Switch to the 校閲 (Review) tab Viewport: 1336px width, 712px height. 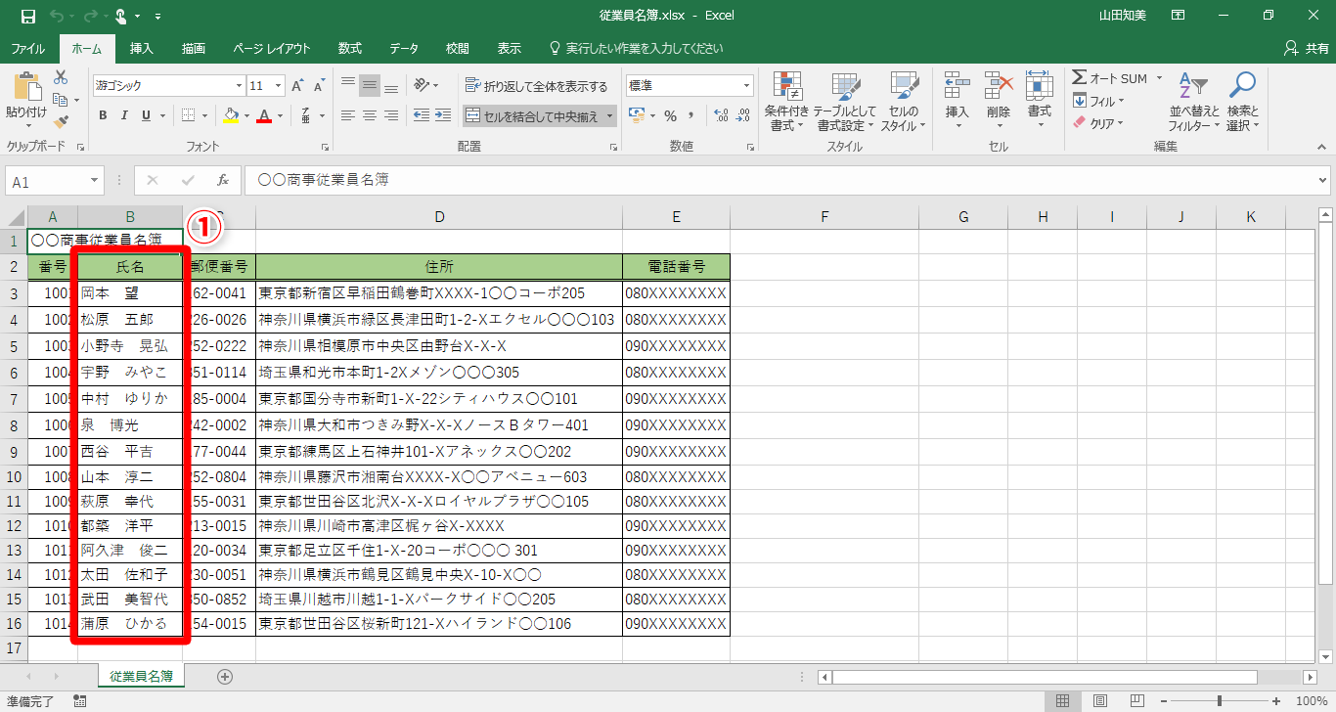pos(457,48)
